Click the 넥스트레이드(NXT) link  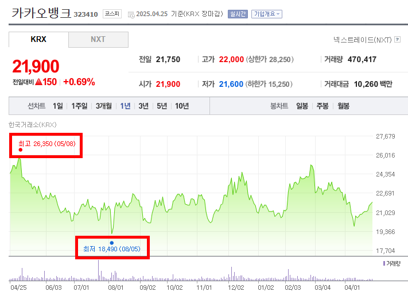tap(363, 40)
